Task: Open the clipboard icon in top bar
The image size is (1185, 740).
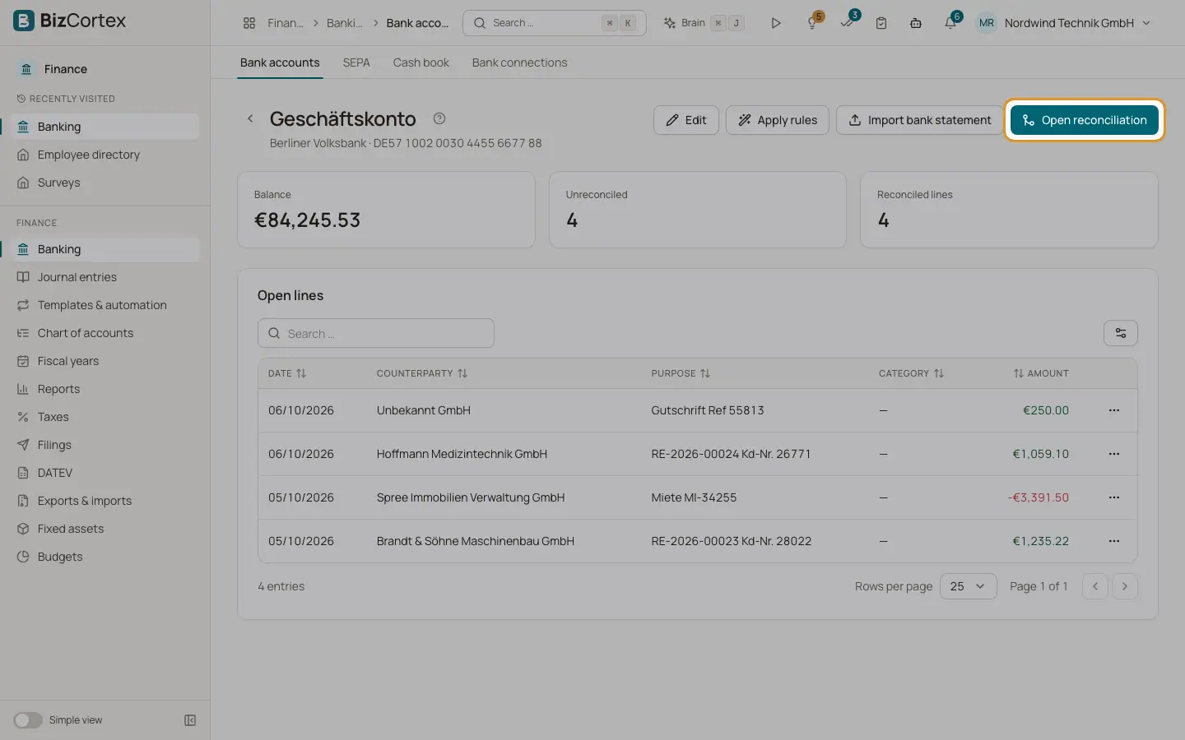Action: click(x=881, y=23)
